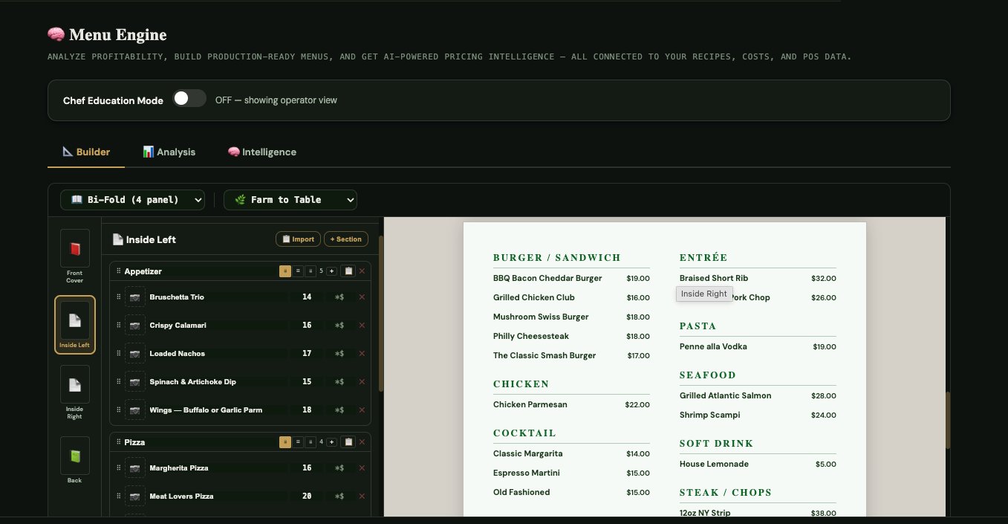Edit the Loaded Nachos price field 17
This screenshot has height=524, width=1008.
[x=307, y=354]
